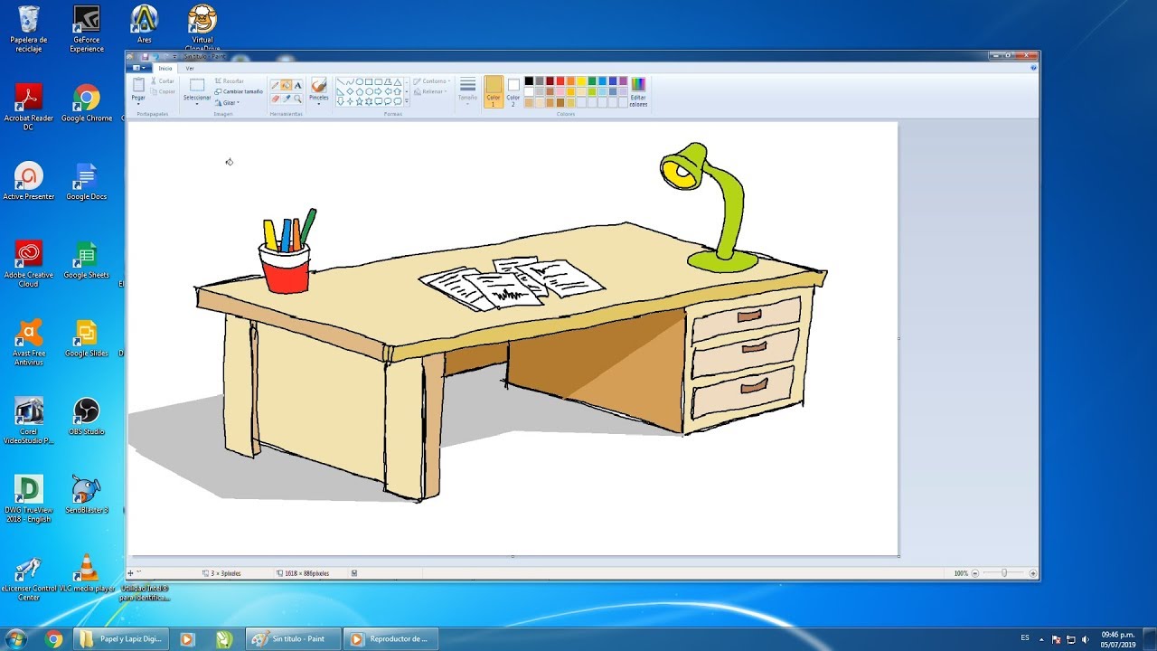Pick the black color swatch
1157x651 pixels.
tap(529, 81)
